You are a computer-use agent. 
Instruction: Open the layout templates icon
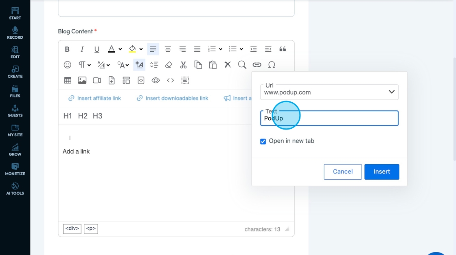click(x=126, y=80)
